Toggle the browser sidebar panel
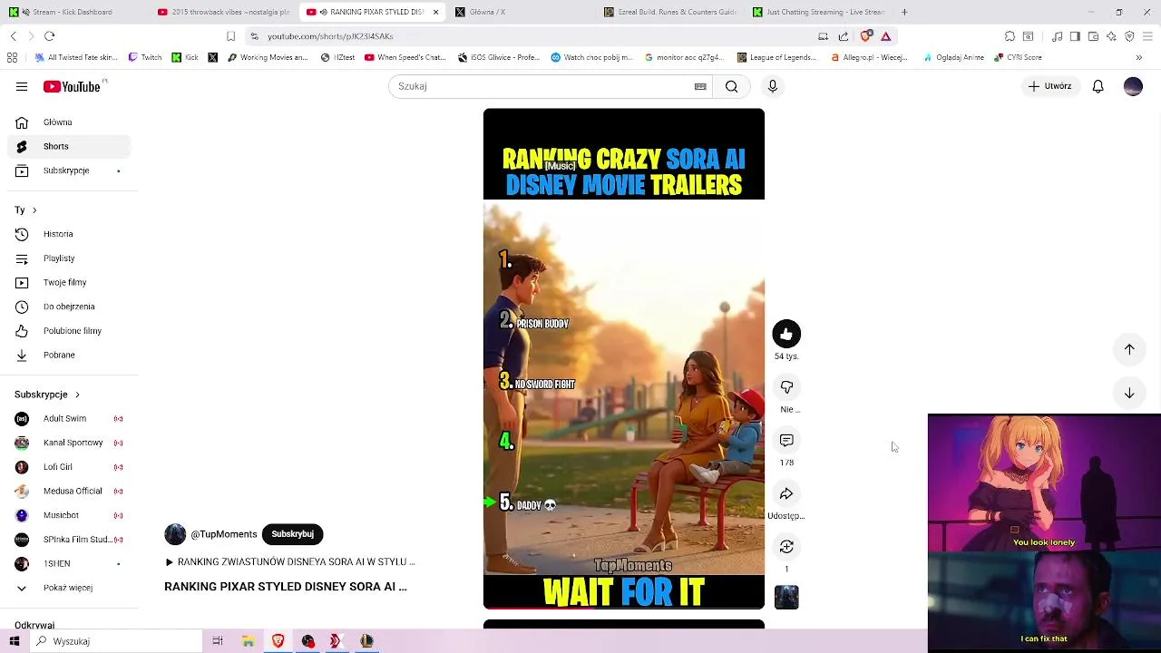Image resolution: width=1161 pixels, height=653 pixels. [x=1075, y=36]
